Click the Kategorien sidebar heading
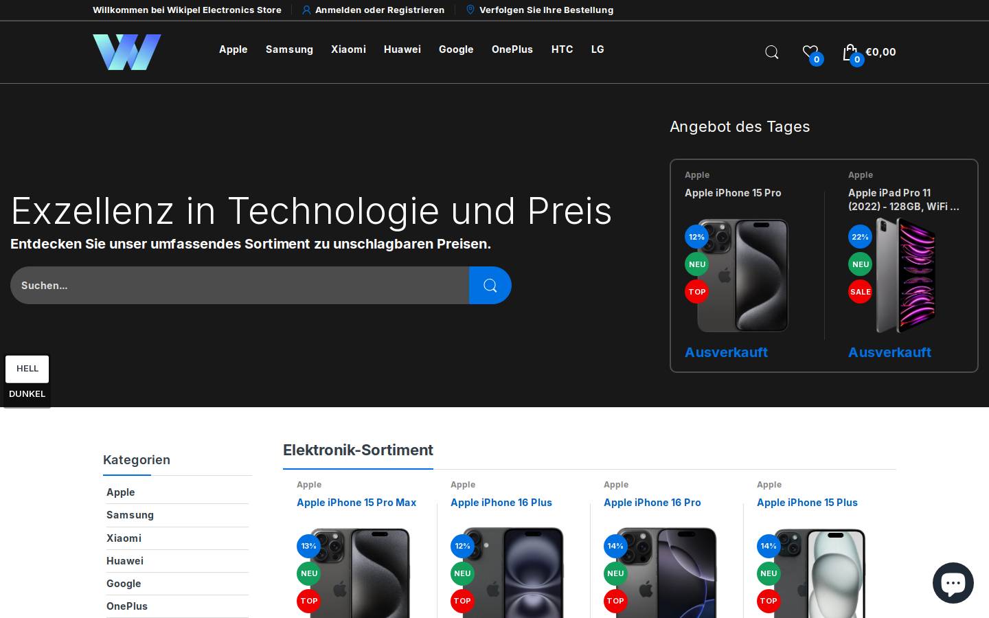This screenshot has width=989, height=618. 137,460
